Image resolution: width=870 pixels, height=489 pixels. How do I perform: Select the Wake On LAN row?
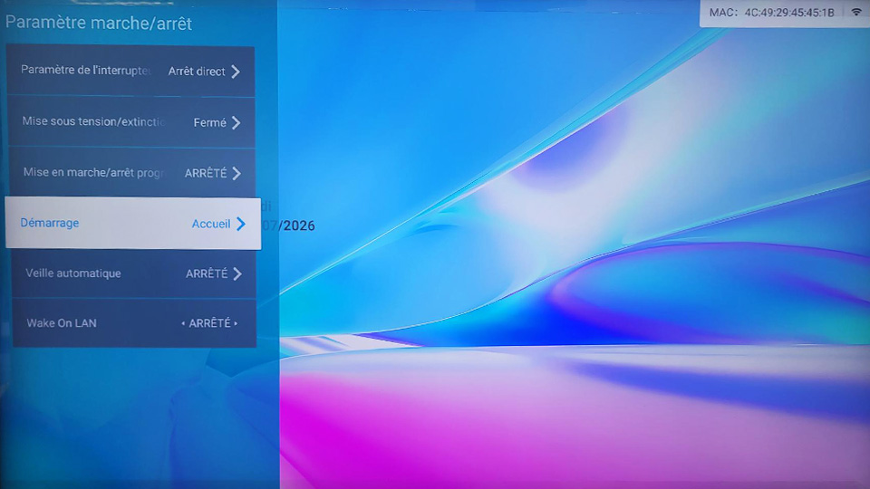(x=134, y=322)
